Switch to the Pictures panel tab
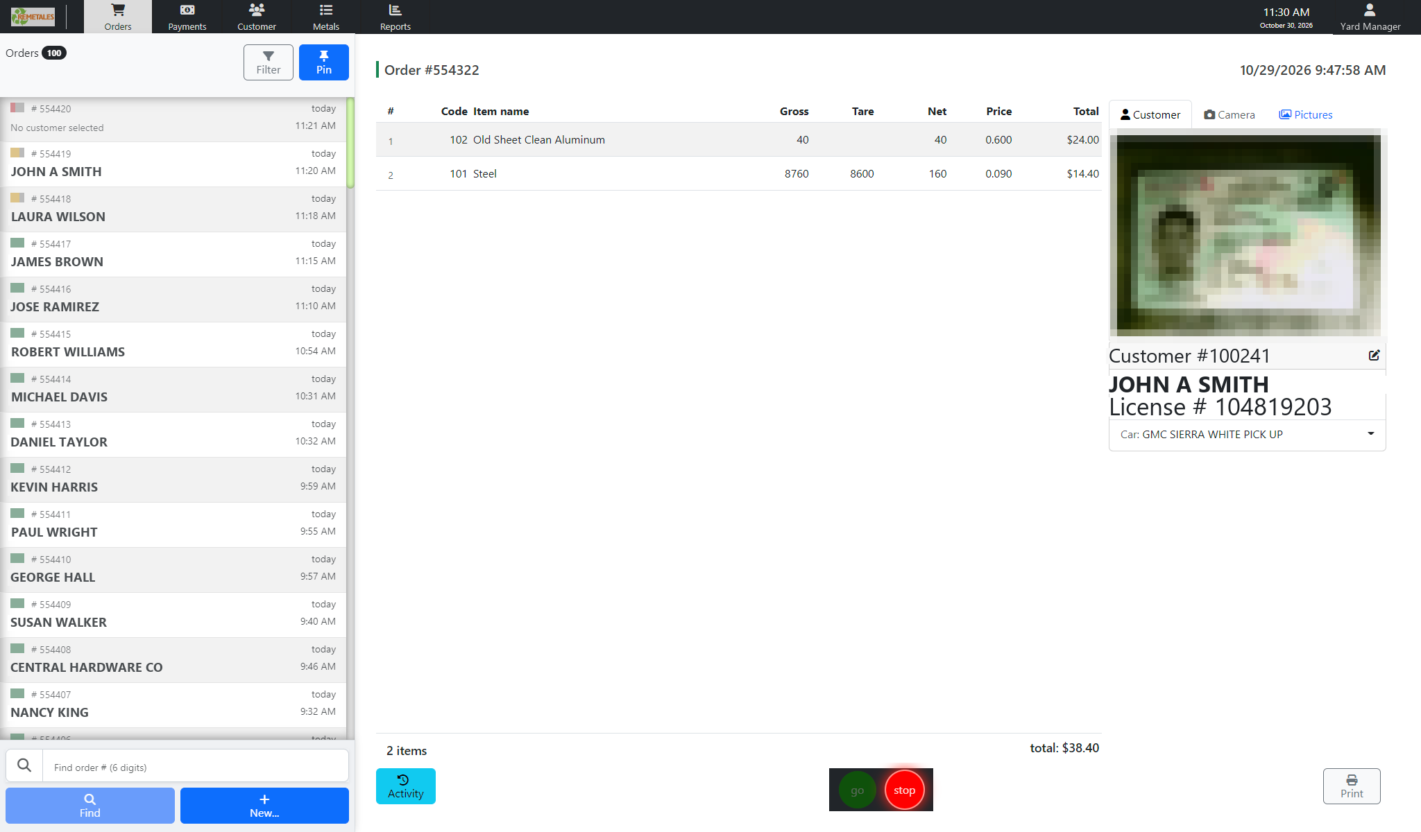This screenshot has width=1421, height=832. [1306, 114]
